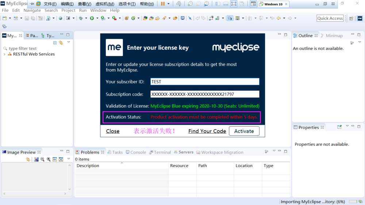Click Link with Editor icon in explorer panel
Image resolution: width=365 pixels, height=205 pixels.
(61, 43)
